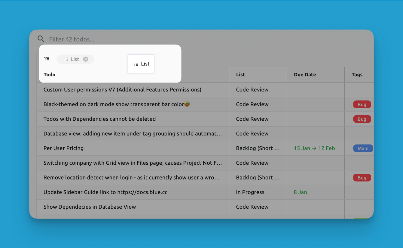
Task: Click the blue Main tag
Action: [x=363, y=148]
